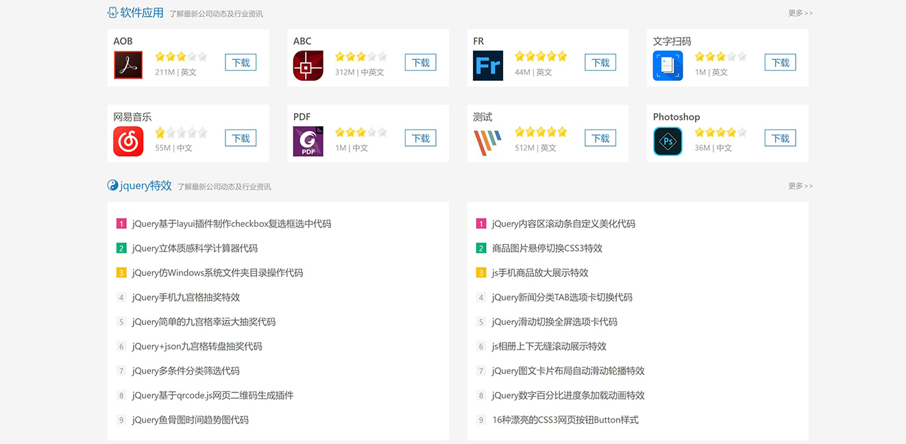Open jQuery滑动切换全屏选项卡代码 link
This screenshot has width=906, height=444.
coord(554,321)
